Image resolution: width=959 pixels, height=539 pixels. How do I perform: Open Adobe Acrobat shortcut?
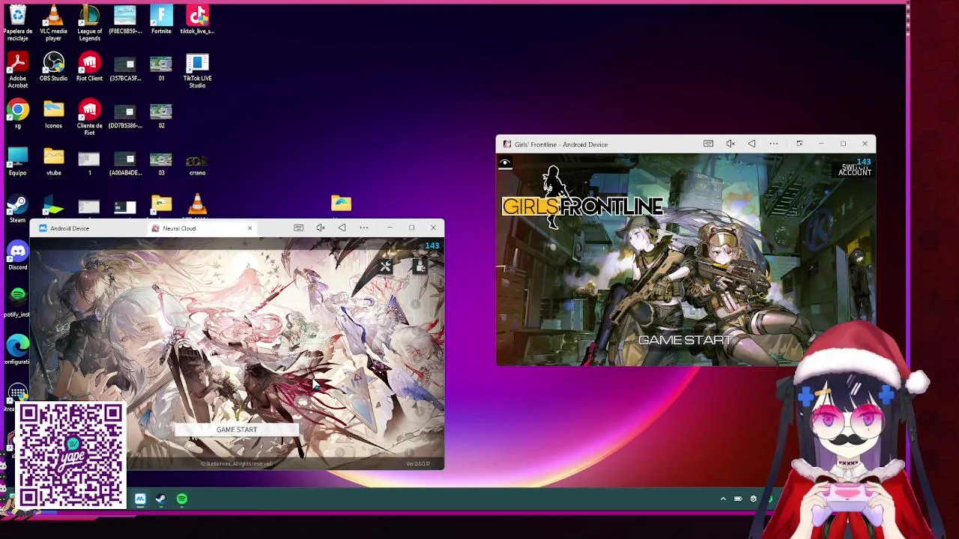point(18,70)
